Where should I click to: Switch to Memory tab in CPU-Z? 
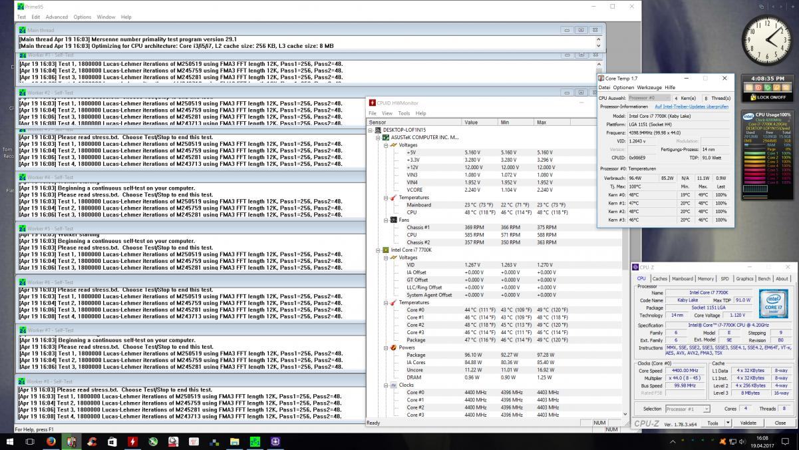coord(706,279)
